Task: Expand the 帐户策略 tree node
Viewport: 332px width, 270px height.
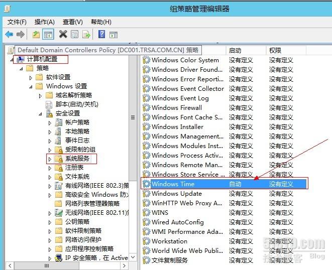Action: pos(50,123)
